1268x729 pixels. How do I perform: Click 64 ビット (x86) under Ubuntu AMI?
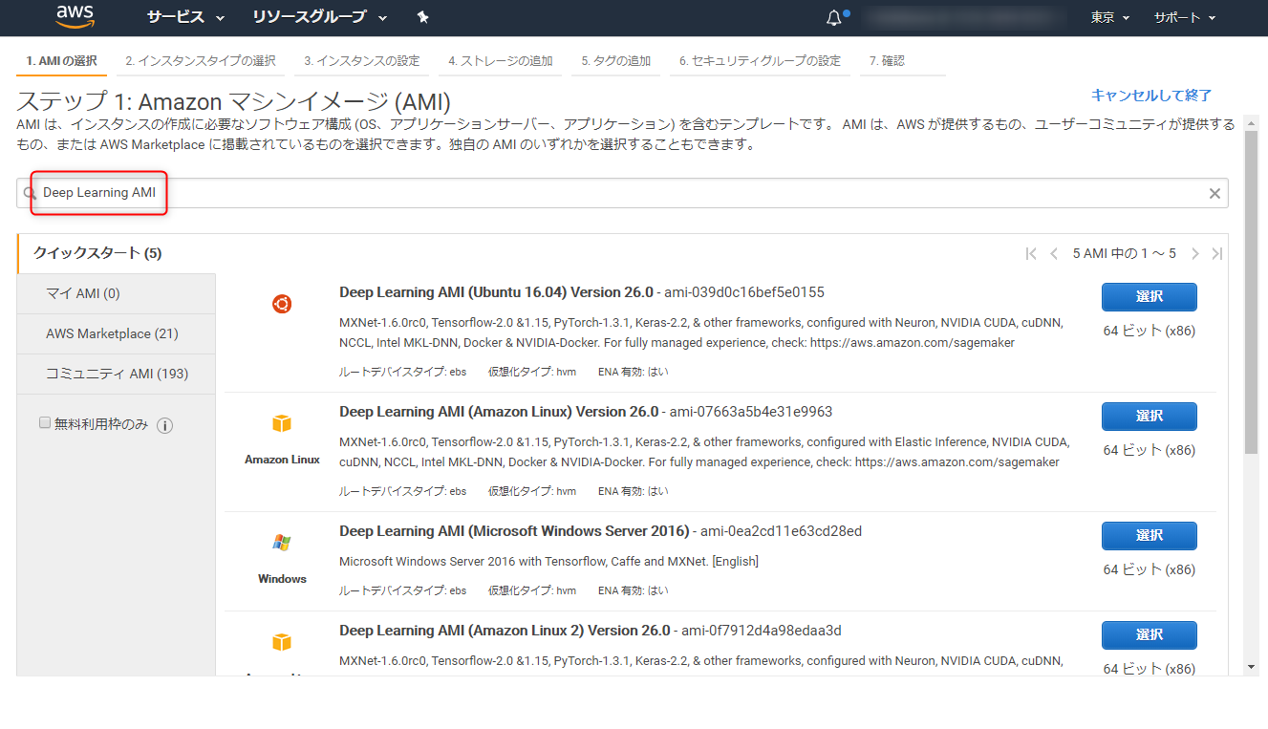(1150, 331)
